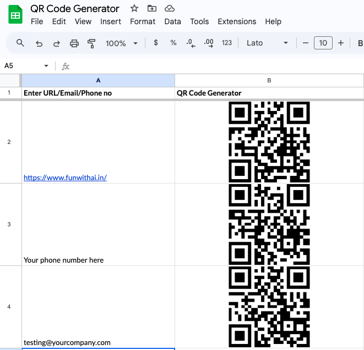Increase decimal places icon

click(209, 43)
